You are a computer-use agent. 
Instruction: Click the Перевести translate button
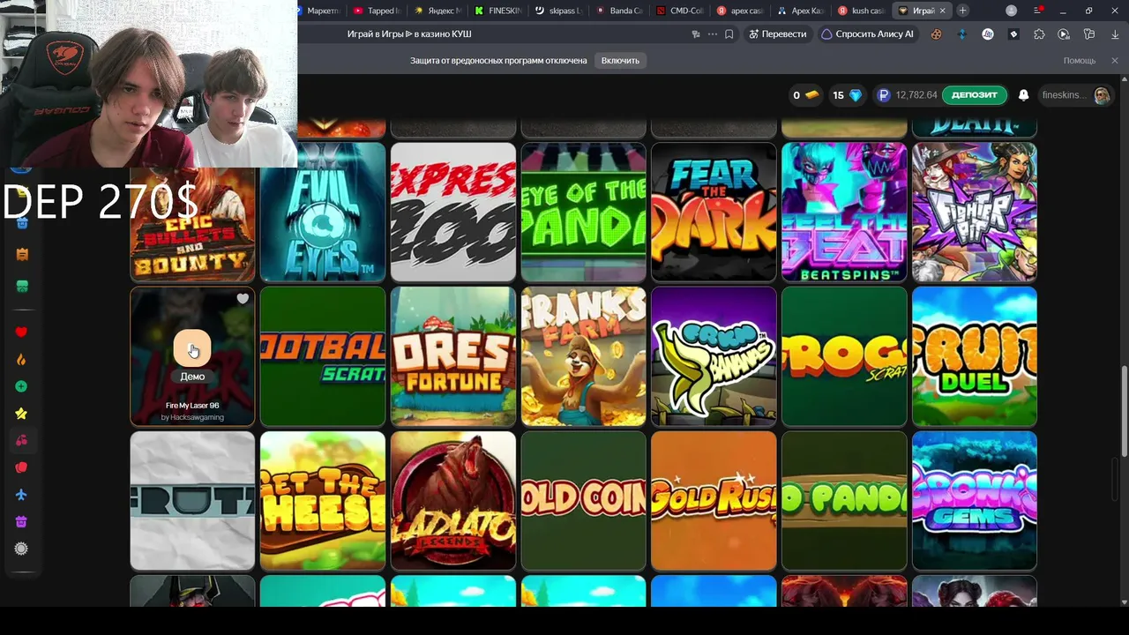point(777,34)
